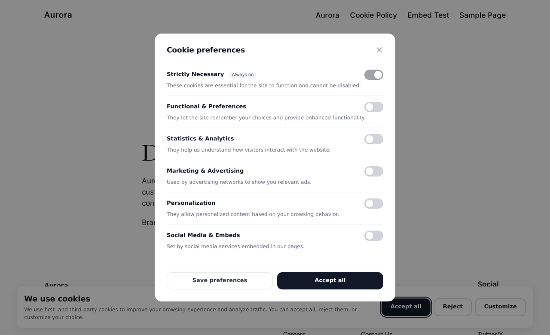This screenshot has height=335, width=550.
Task: Select Aurora in the navigation menu
Action: pos(327,15)
